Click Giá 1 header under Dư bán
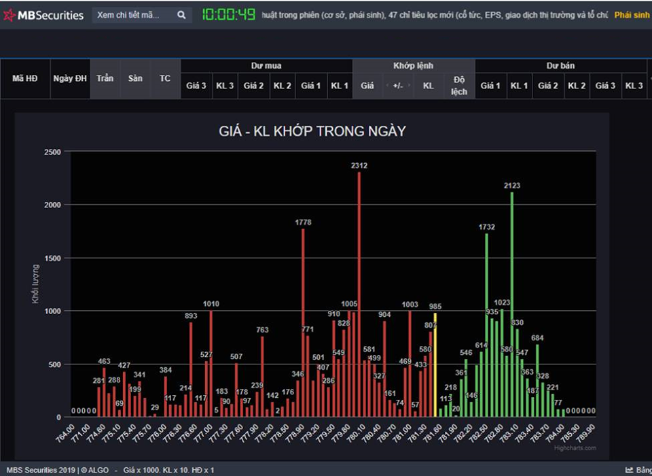Viewport: 652px width, 476px height. [x=490, y=86]
